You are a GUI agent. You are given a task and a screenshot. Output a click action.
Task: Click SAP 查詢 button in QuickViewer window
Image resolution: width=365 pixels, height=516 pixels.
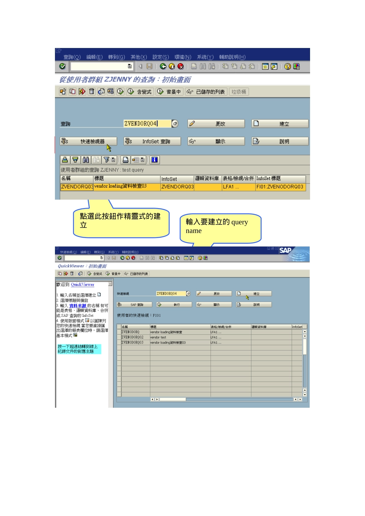pos(134,304)
